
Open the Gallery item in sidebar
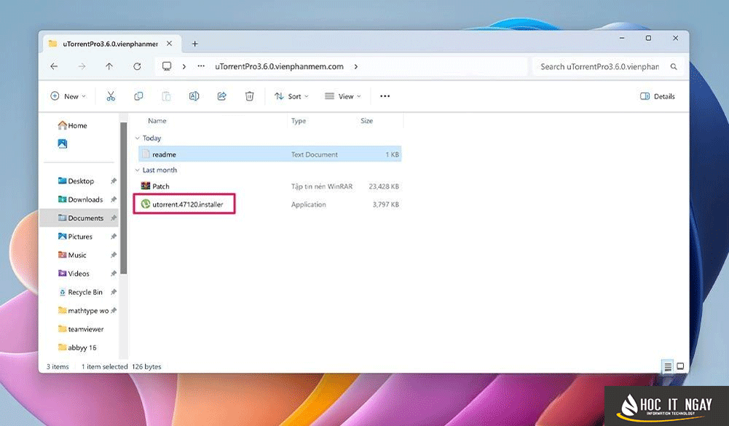click(x=63, y=143)
